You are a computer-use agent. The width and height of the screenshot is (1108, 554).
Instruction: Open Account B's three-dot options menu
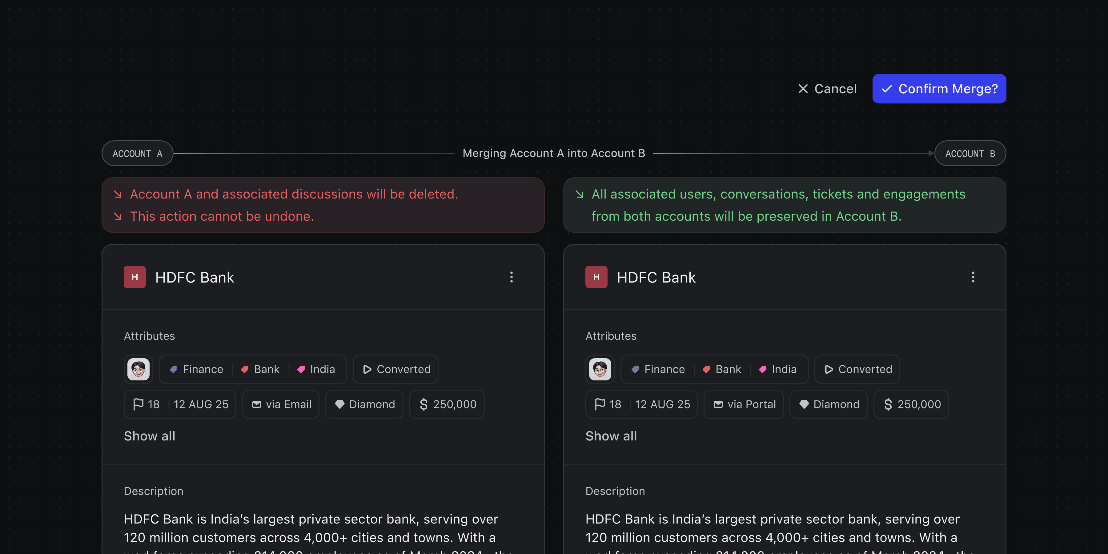(x=973, y=277)
